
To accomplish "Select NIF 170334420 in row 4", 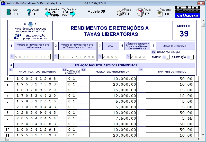I will pyautogui.click(x=36, y=95).
